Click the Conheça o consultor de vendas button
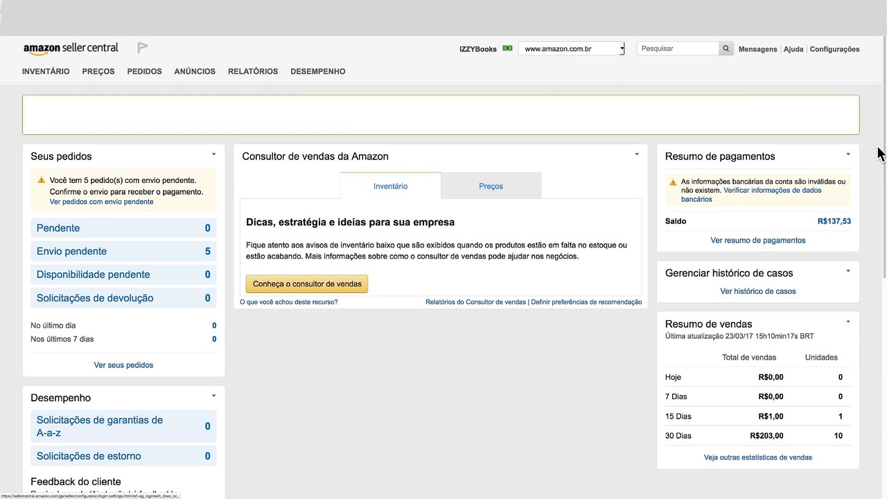Screen dimensions: 887x499 pyautogui.click(x=307, y=284)
